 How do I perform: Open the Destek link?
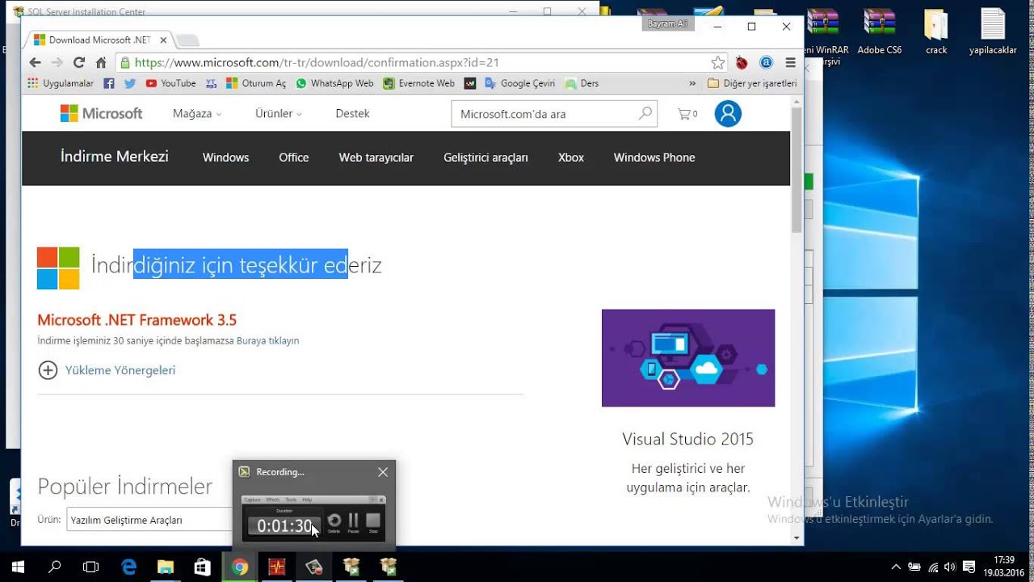[x=352, y=114]
